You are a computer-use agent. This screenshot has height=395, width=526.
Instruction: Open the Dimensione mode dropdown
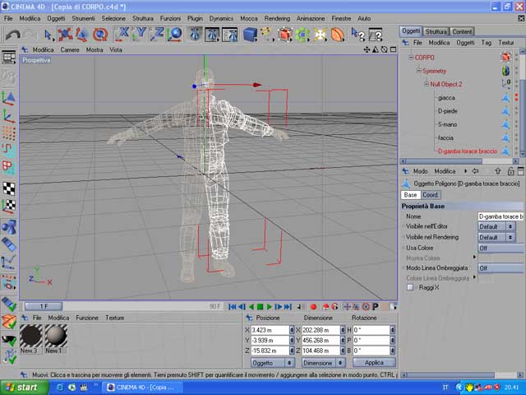[323, 363]
